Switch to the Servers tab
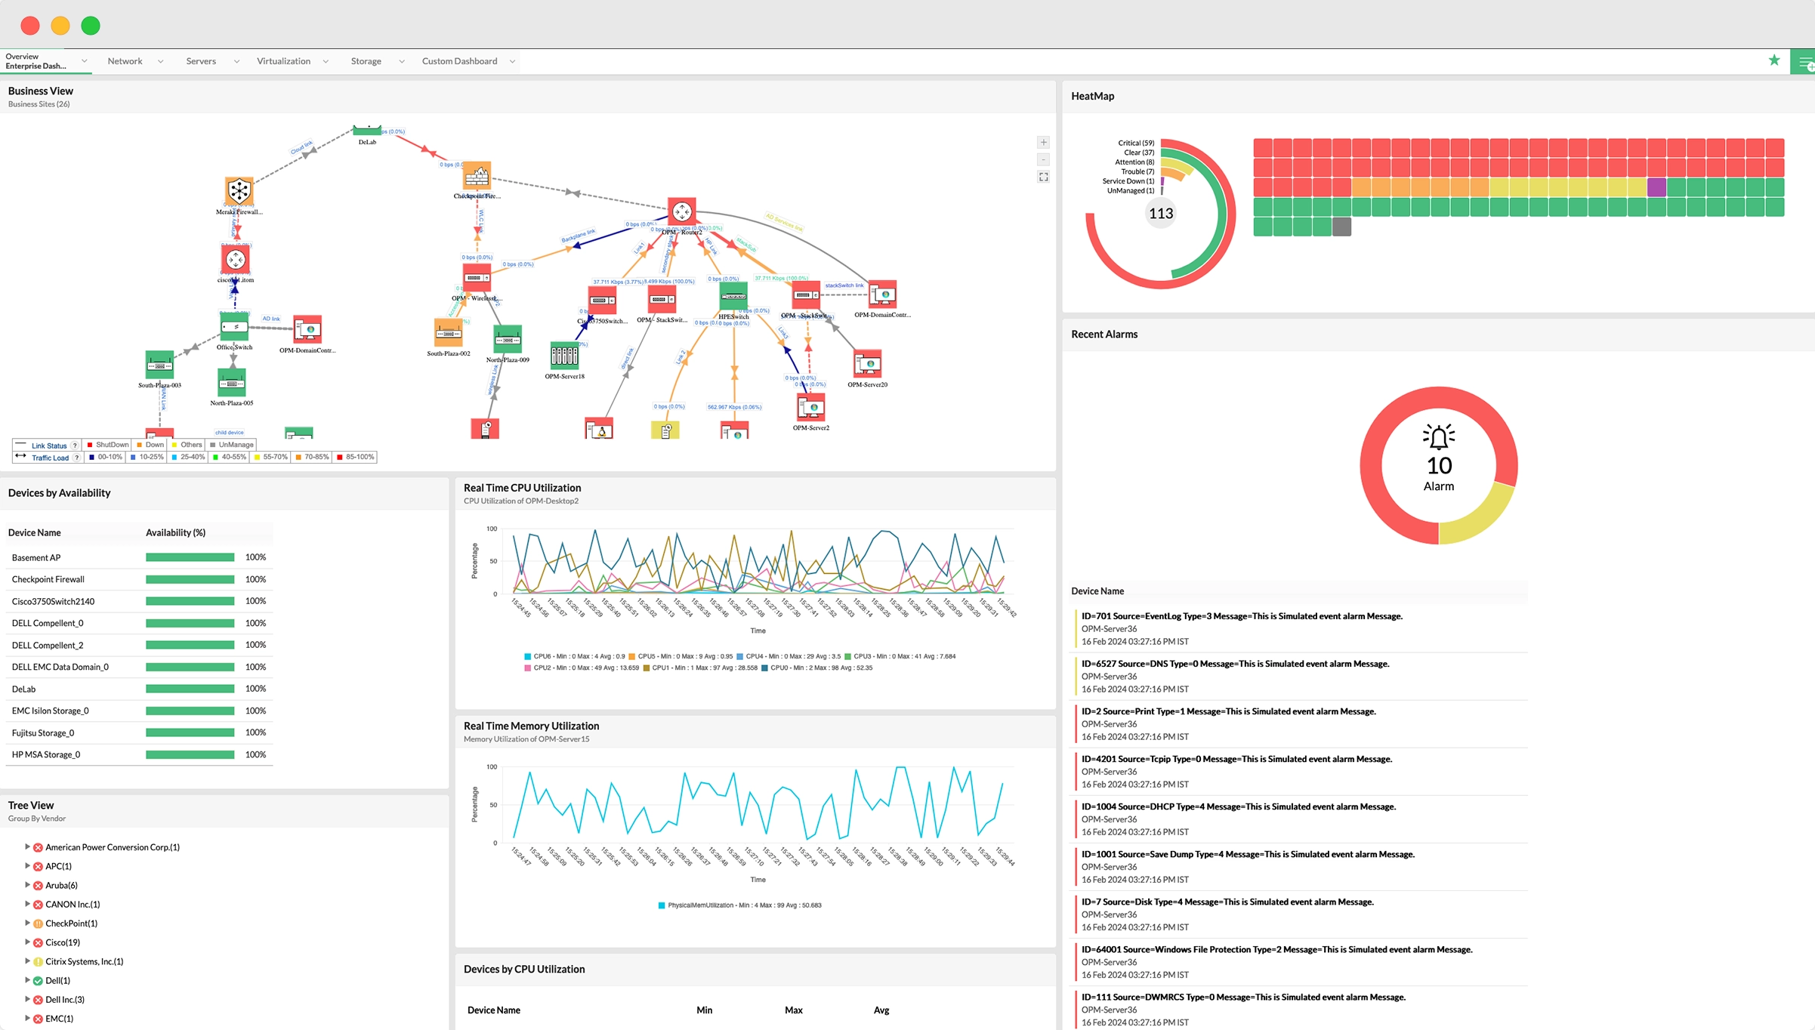 pos(201,61)
